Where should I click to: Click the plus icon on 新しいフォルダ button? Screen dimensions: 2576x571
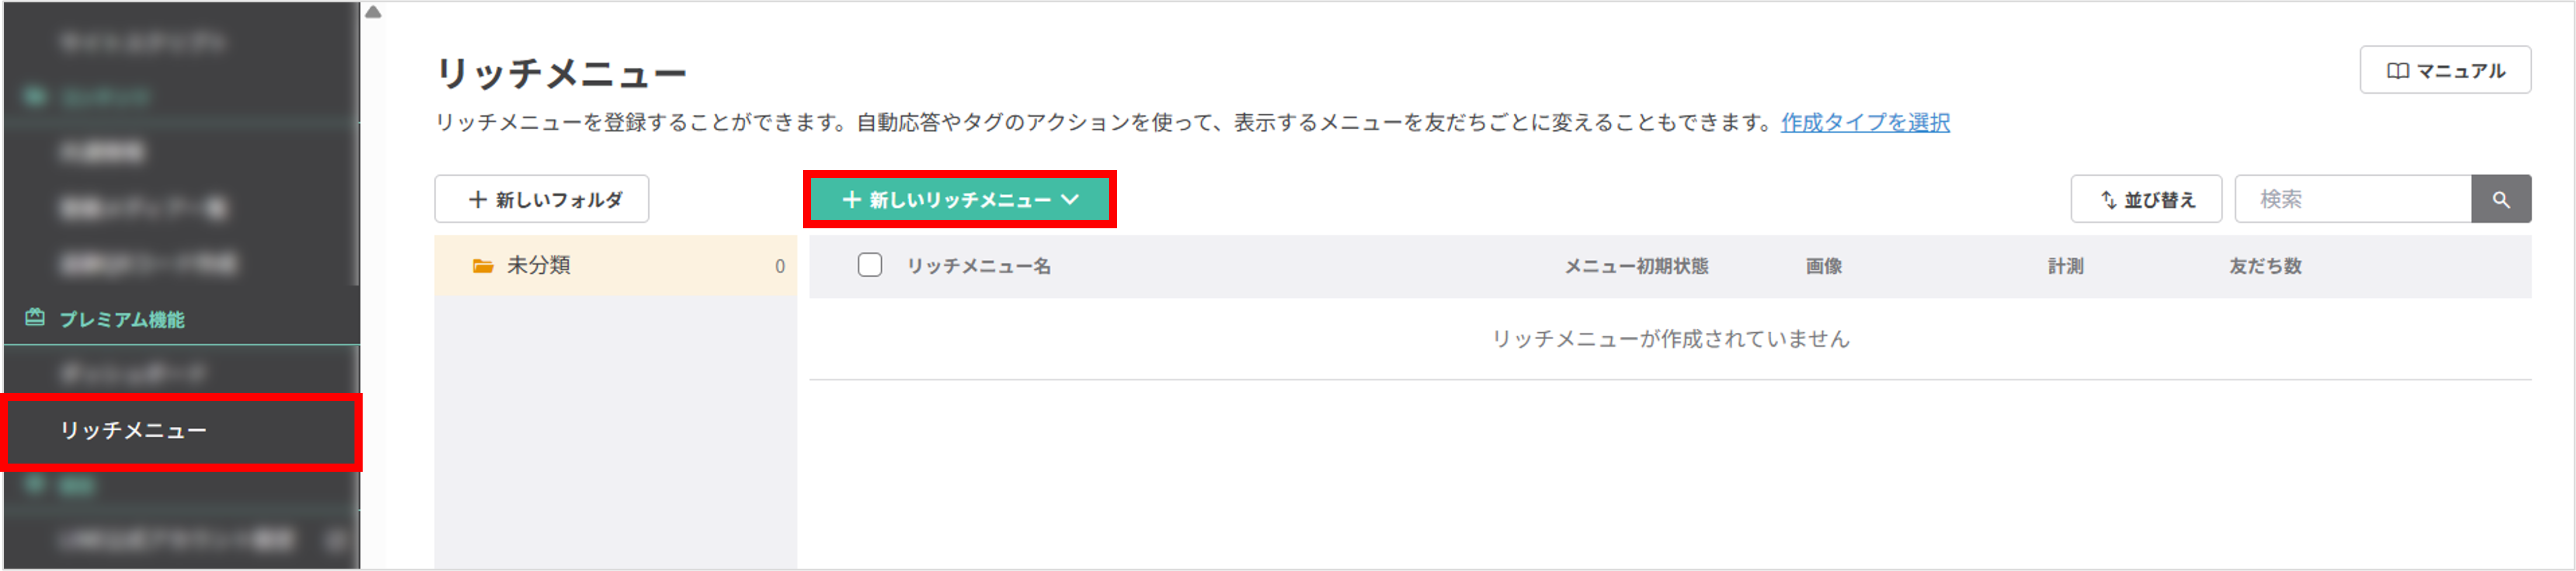(477, 198)
